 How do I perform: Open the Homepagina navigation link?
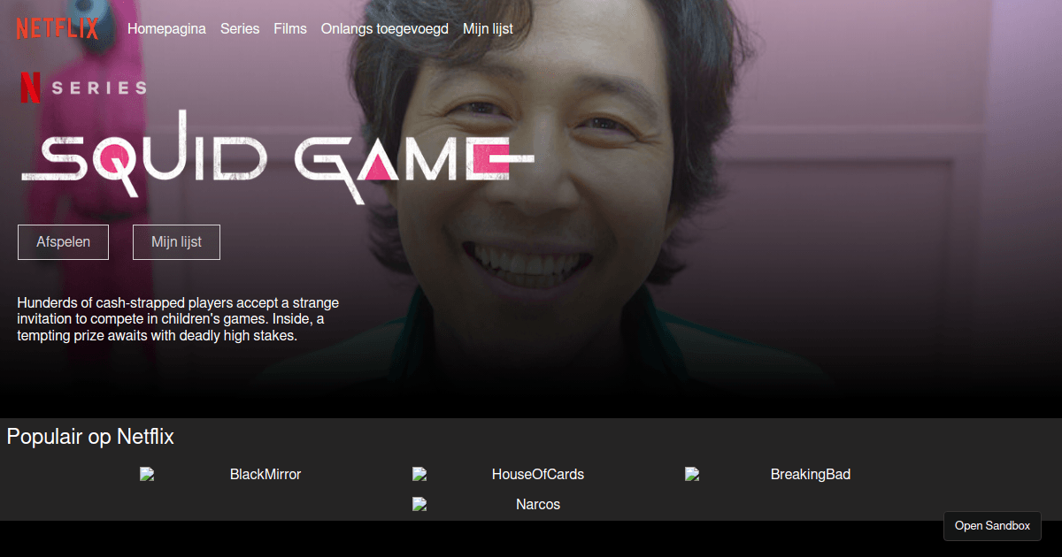pyautogui.click(x=166, y=28)
